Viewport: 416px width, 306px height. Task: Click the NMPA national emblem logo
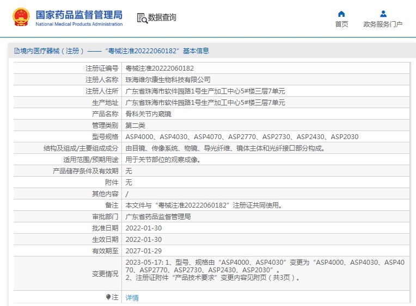click(21, 17)
